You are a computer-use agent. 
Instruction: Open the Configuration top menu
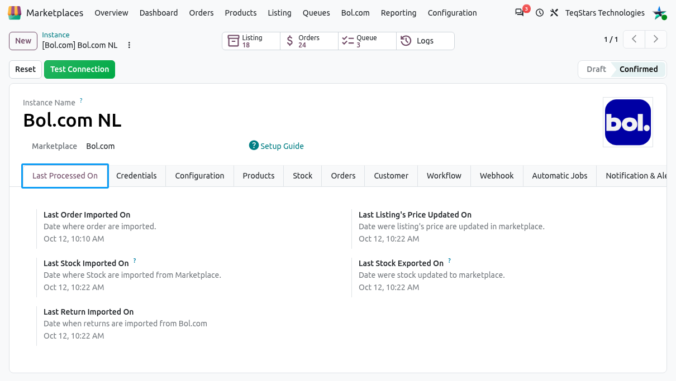(452, 13)
